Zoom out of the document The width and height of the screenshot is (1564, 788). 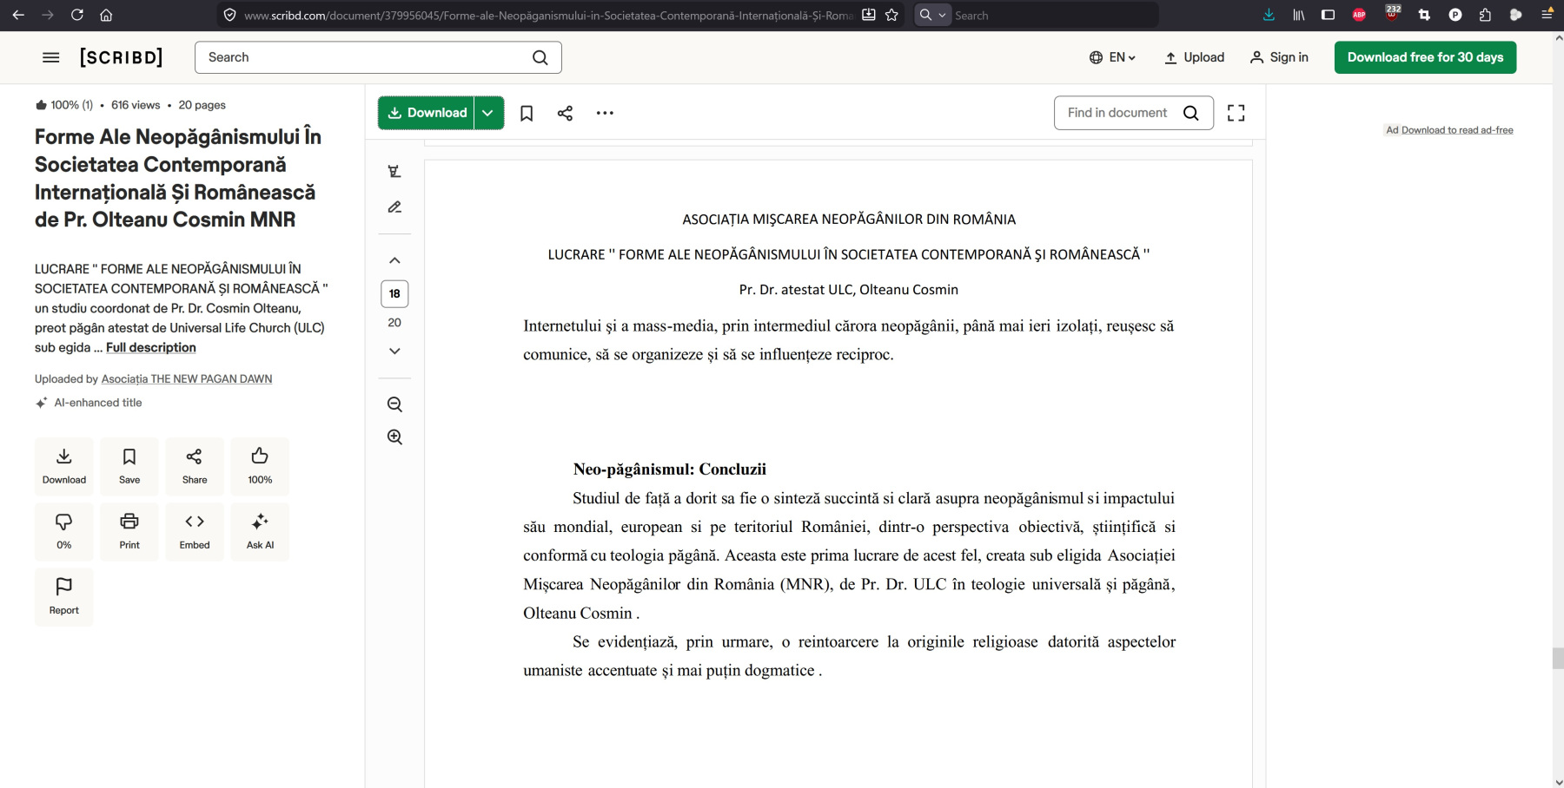pos(394,404)
